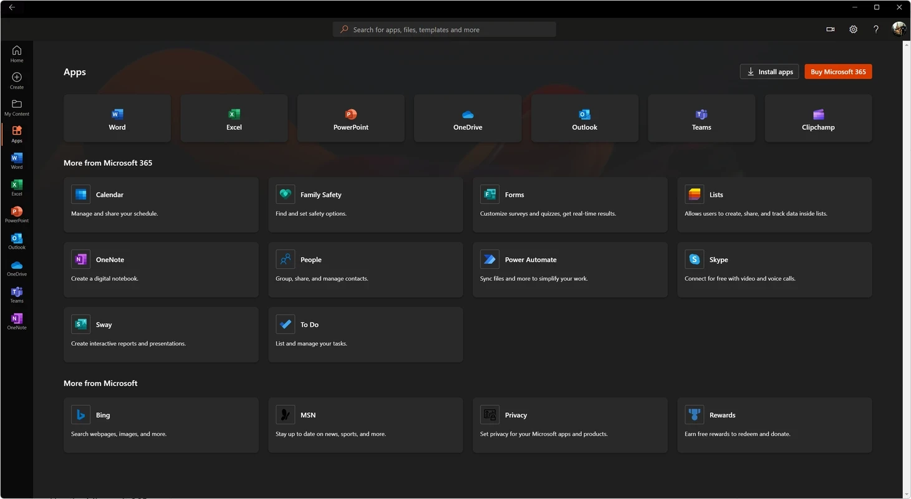Screen dimensions: 911x499
Task: Open the Forms app card
Action: click(x=569, y=204)
